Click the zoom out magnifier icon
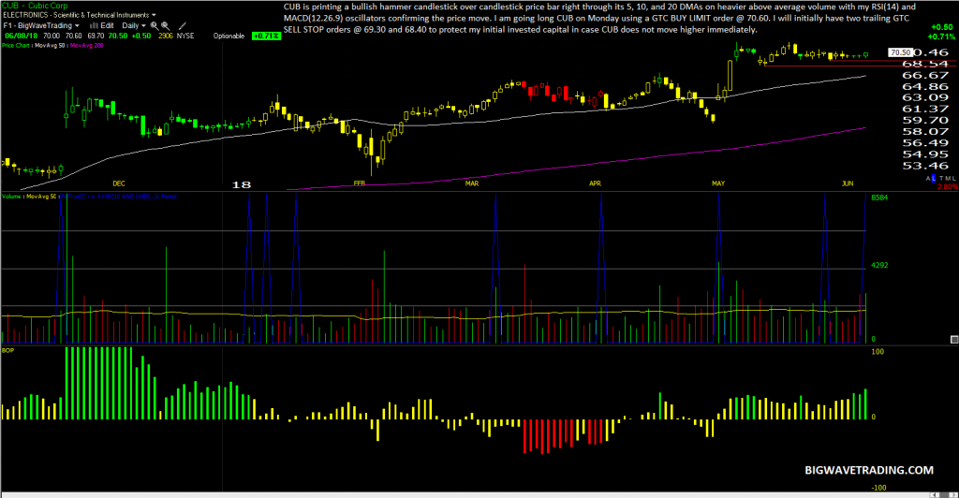Viewport: 959px width, 498px height. (165, 25)
